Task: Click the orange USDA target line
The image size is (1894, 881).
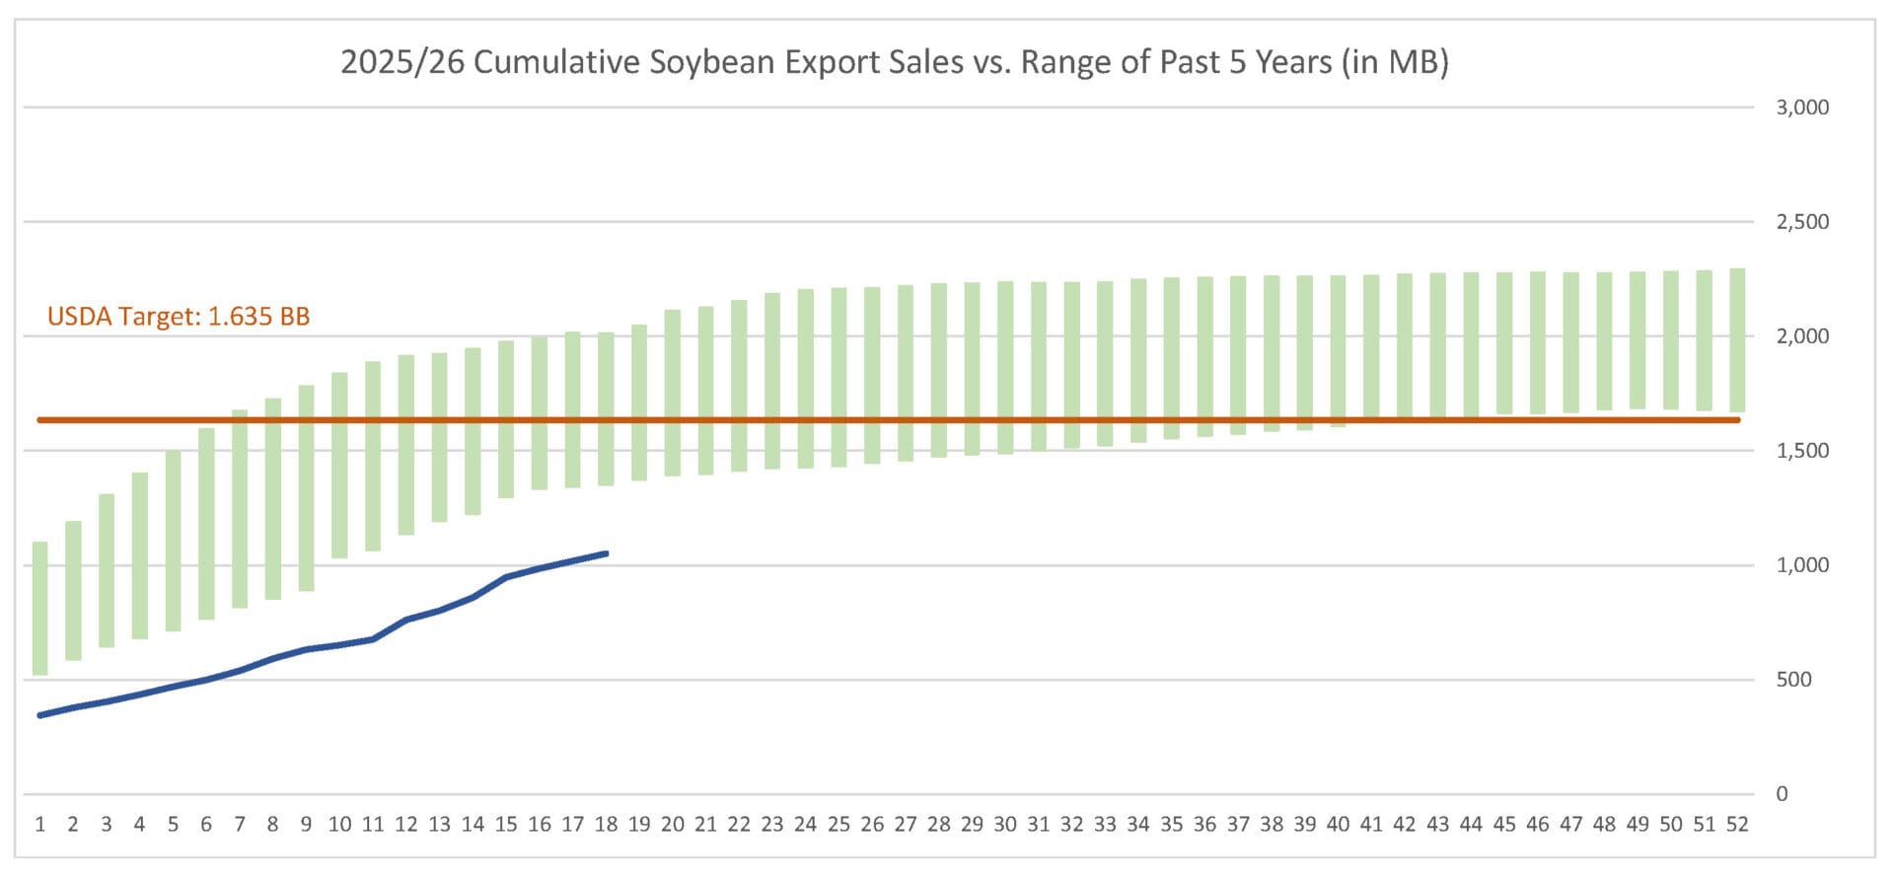Action: 888,420
